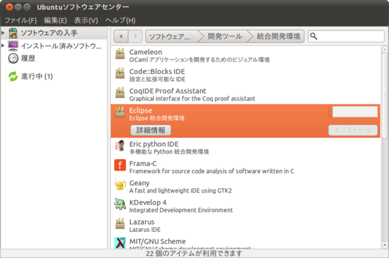The image size is (389, 258).
Task: Click the 履歴 clock icon
Action: point(13,58)
